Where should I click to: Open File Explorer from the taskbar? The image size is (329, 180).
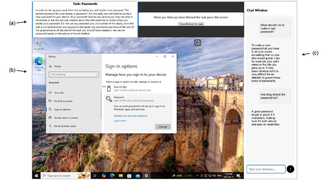click(x=121, y=176)
